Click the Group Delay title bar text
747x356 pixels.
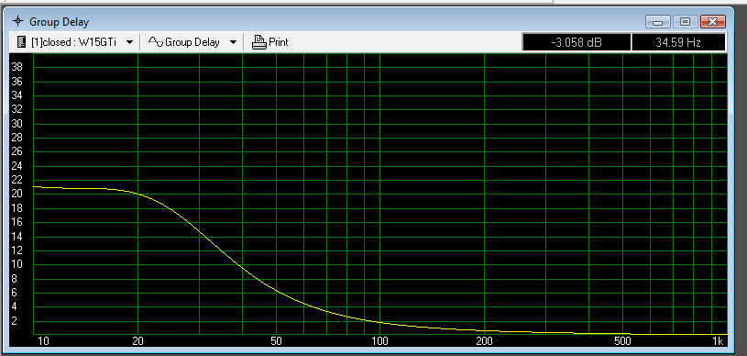pyautogui.click(x=59, y=22)
